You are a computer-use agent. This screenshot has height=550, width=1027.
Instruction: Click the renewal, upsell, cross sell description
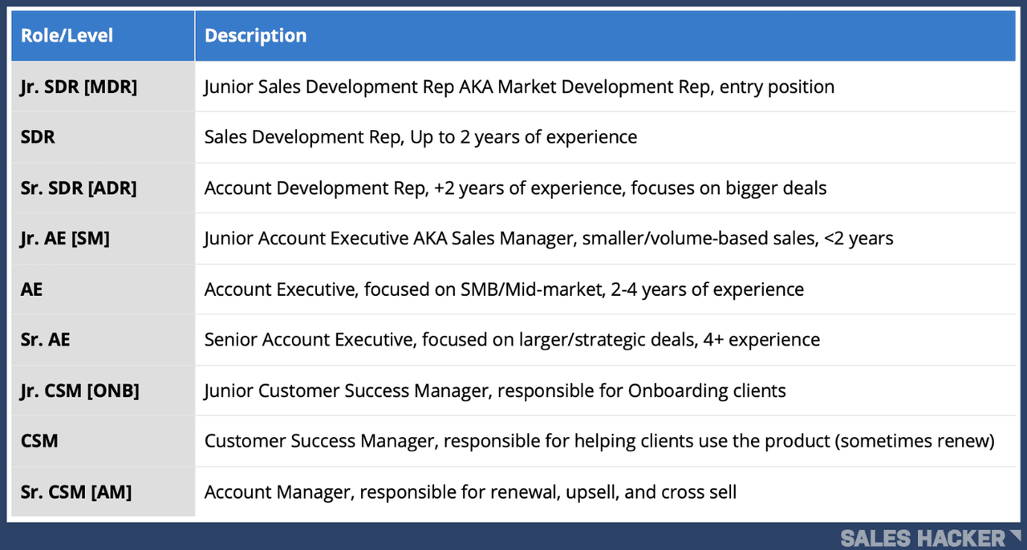point(470,491)
